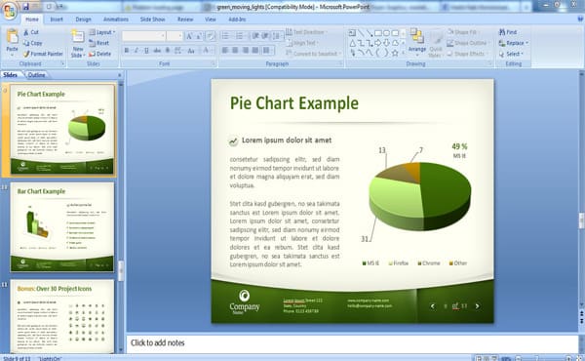Open the Select dropdown in Editing group
Screen dimensions: 585x361
point(511,54)
